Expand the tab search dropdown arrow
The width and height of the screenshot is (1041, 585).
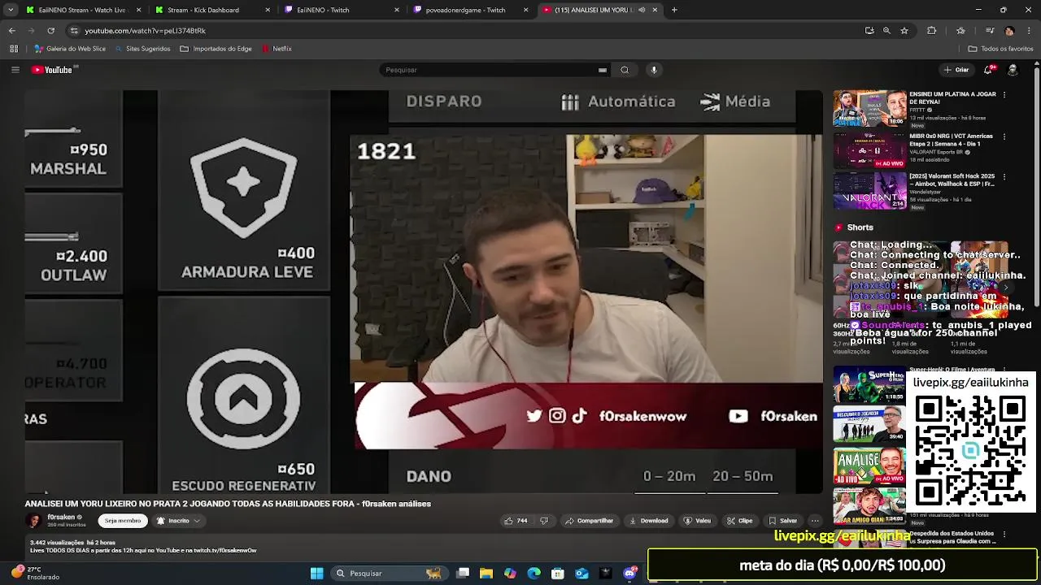[11, 10]
